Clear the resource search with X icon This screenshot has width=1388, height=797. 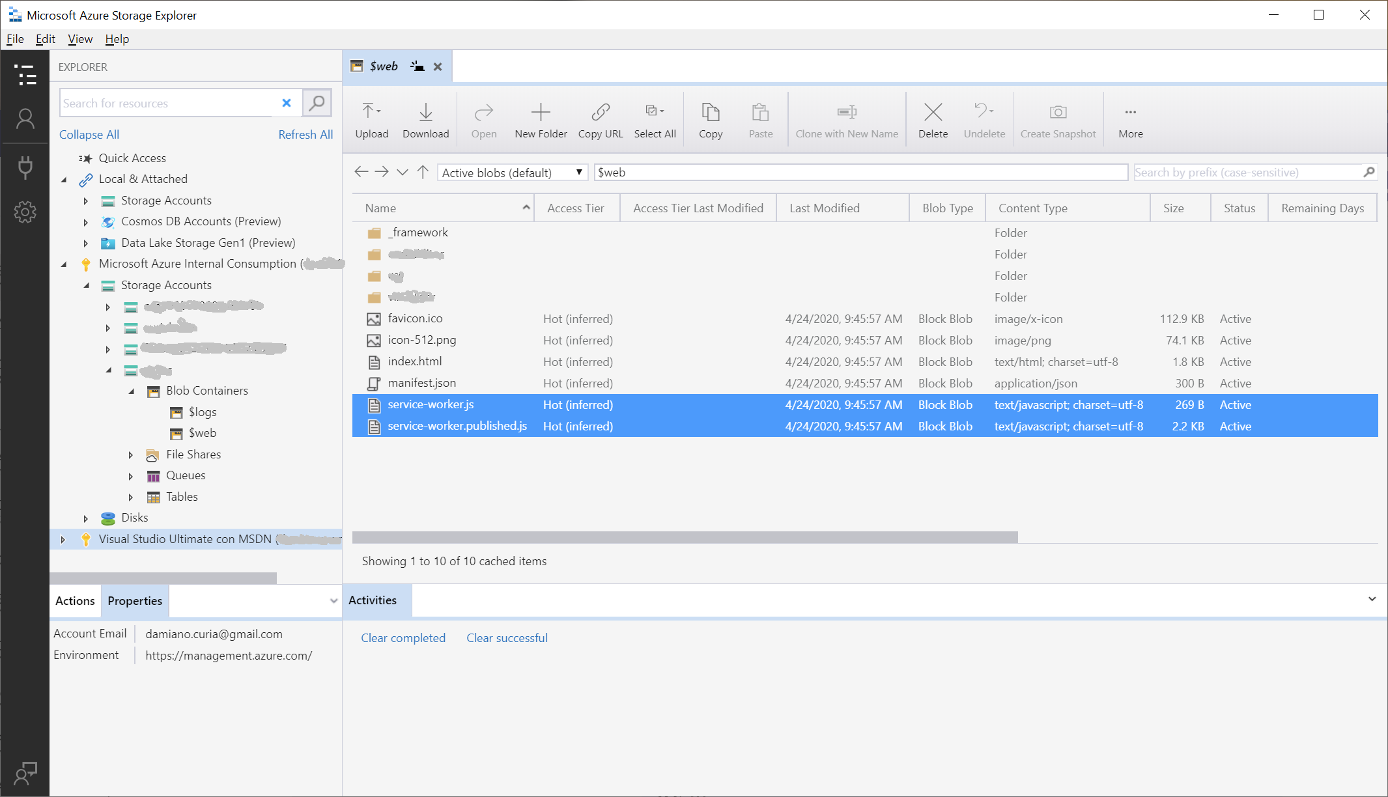tap(286, 103)
